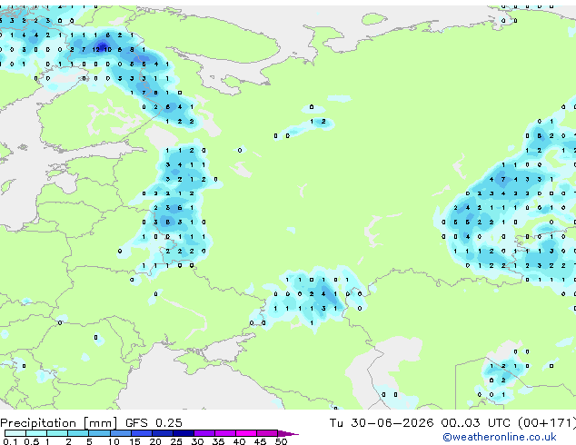
Task: Click the 25–30 mm dark blue legend swatch
Action: click(x=184, y=433)
